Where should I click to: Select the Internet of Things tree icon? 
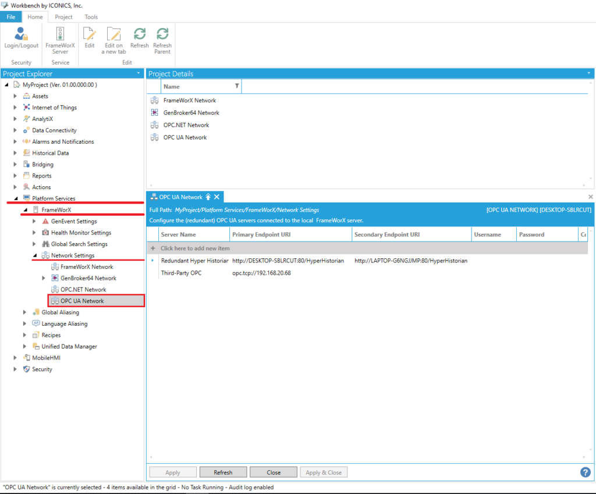tap(26, 108)
